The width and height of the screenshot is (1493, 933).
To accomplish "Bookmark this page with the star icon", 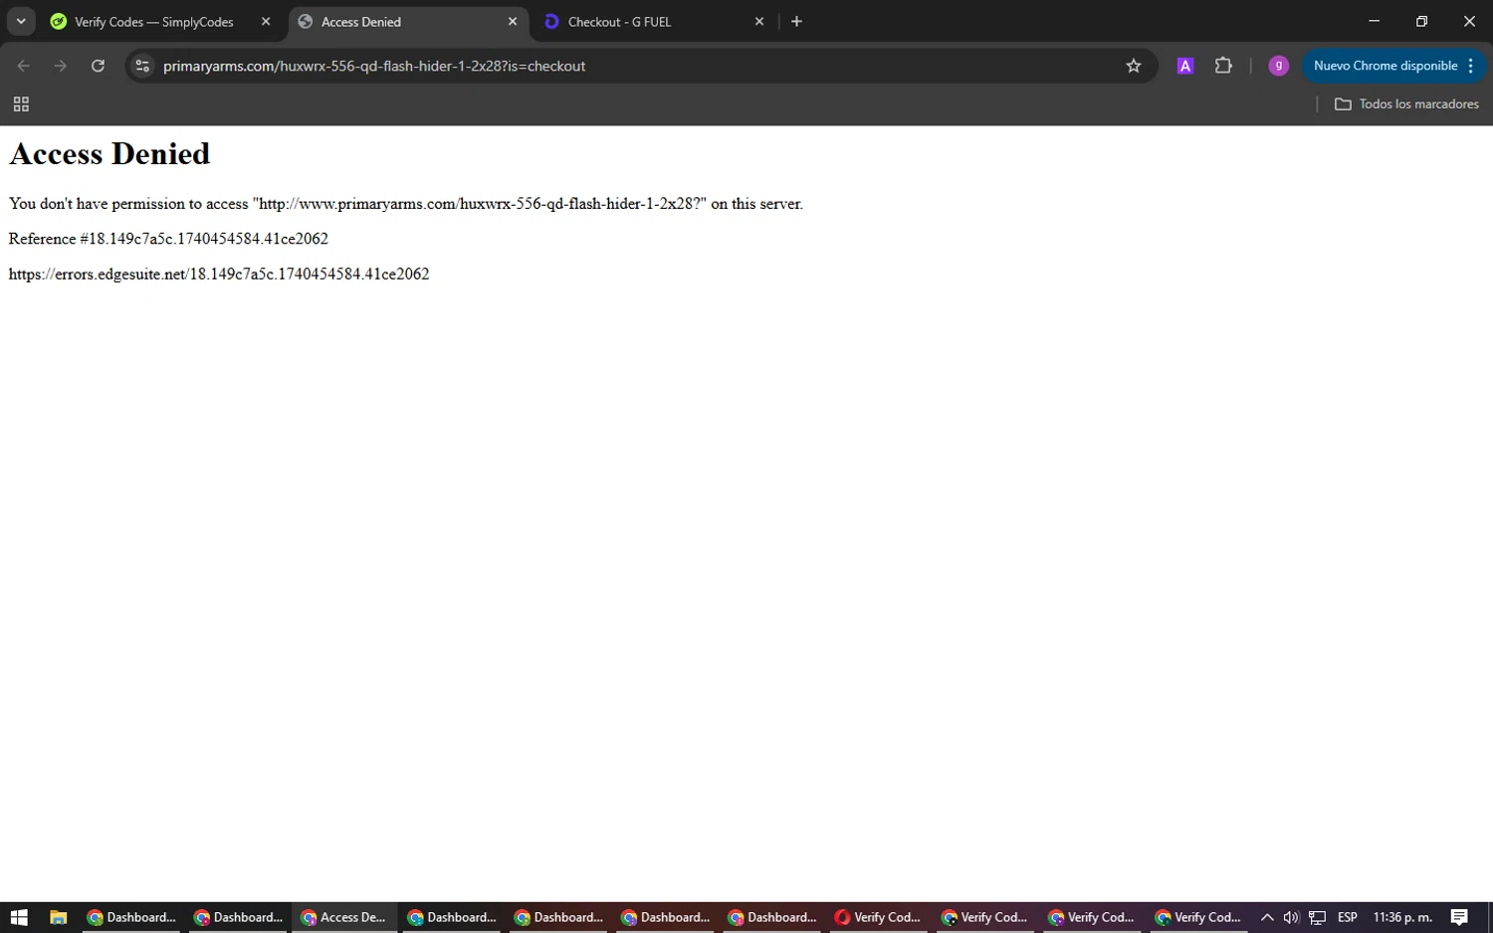I will [1134, 66].
